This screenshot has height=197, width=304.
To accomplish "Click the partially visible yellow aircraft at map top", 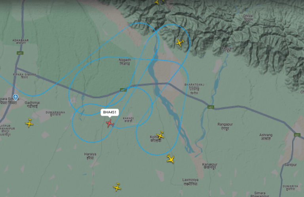I will coord(158,2).
